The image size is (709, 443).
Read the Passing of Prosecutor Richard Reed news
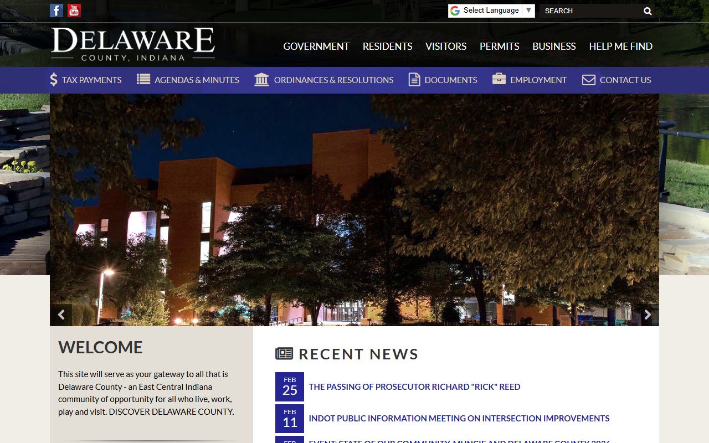click(x=414, y=387)
